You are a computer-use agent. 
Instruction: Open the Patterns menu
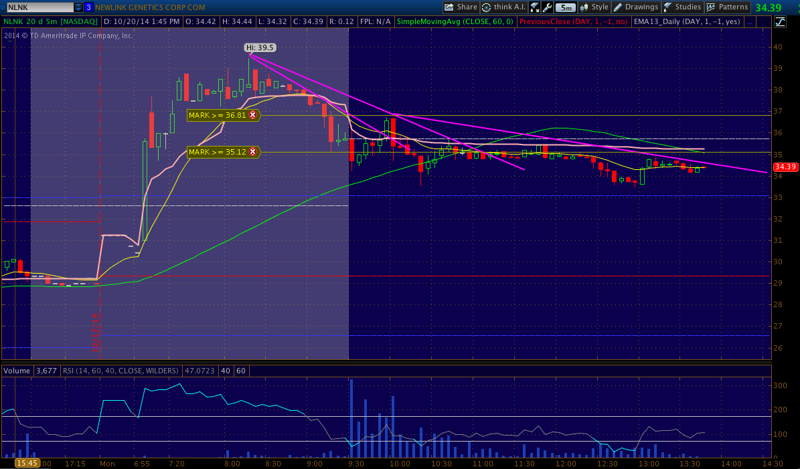pyautogui.click(x=727, y=7)
